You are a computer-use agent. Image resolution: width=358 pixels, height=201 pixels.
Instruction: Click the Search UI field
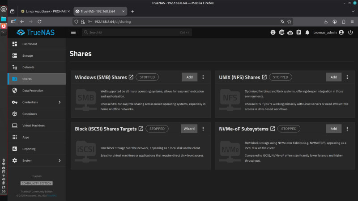click(x=136, y=32)
